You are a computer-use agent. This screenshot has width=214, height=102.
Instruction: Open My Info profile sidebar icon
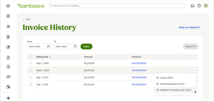click(8, 16)
